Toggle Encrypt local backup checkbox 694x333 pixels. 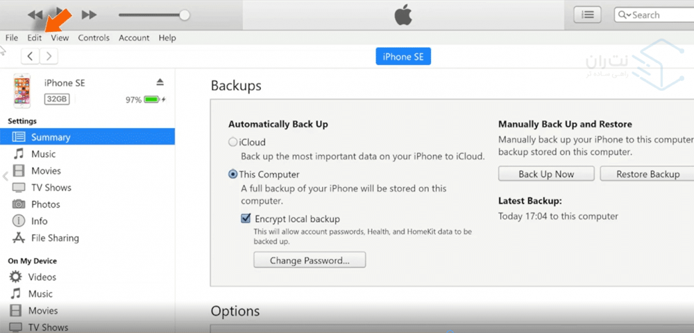pos(246,218)
